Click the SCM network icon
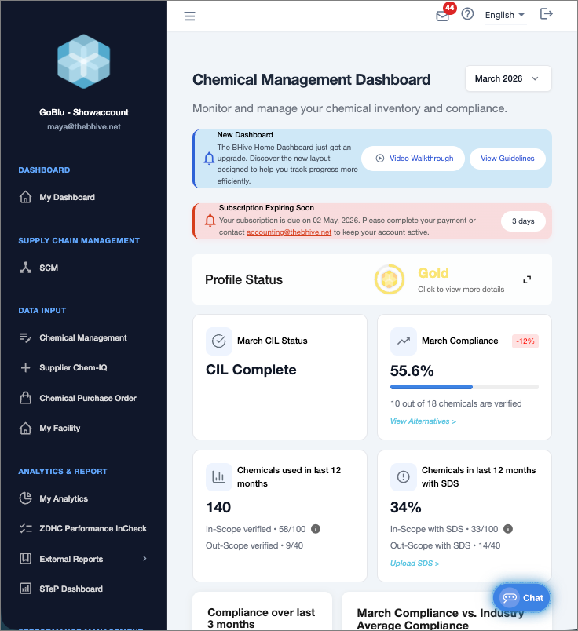Screen dimensions: 578x631 point(25,268)
